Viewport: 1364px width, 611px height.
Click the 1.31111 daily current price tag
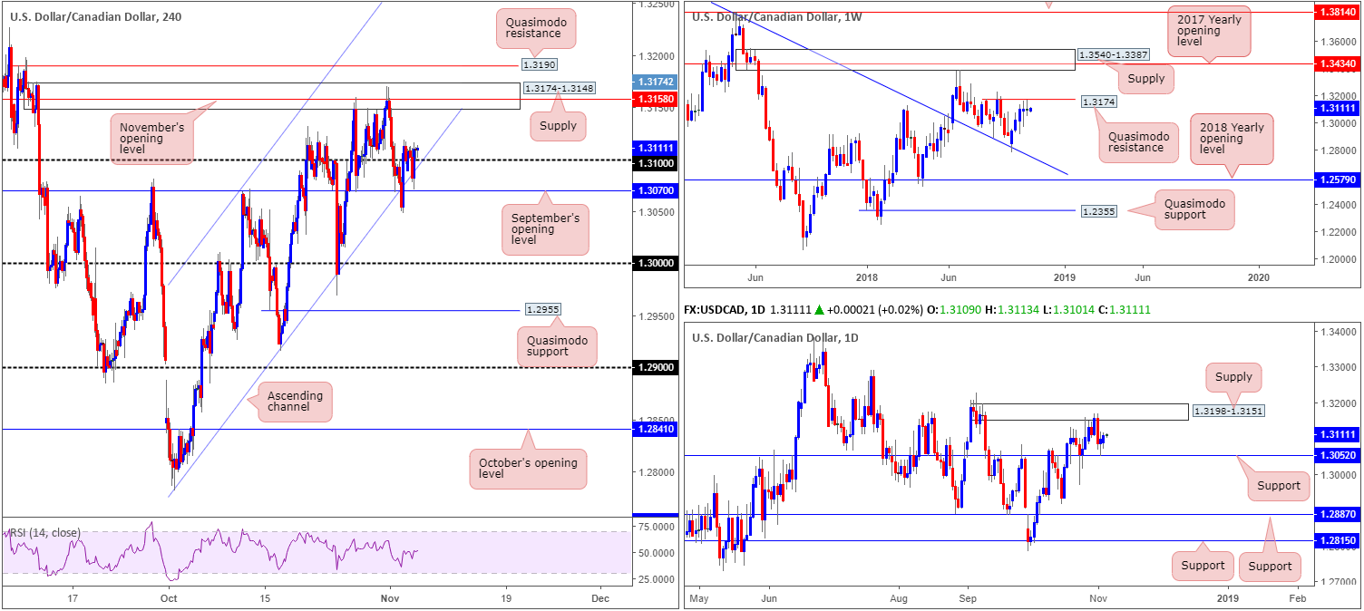[1338, 434]
